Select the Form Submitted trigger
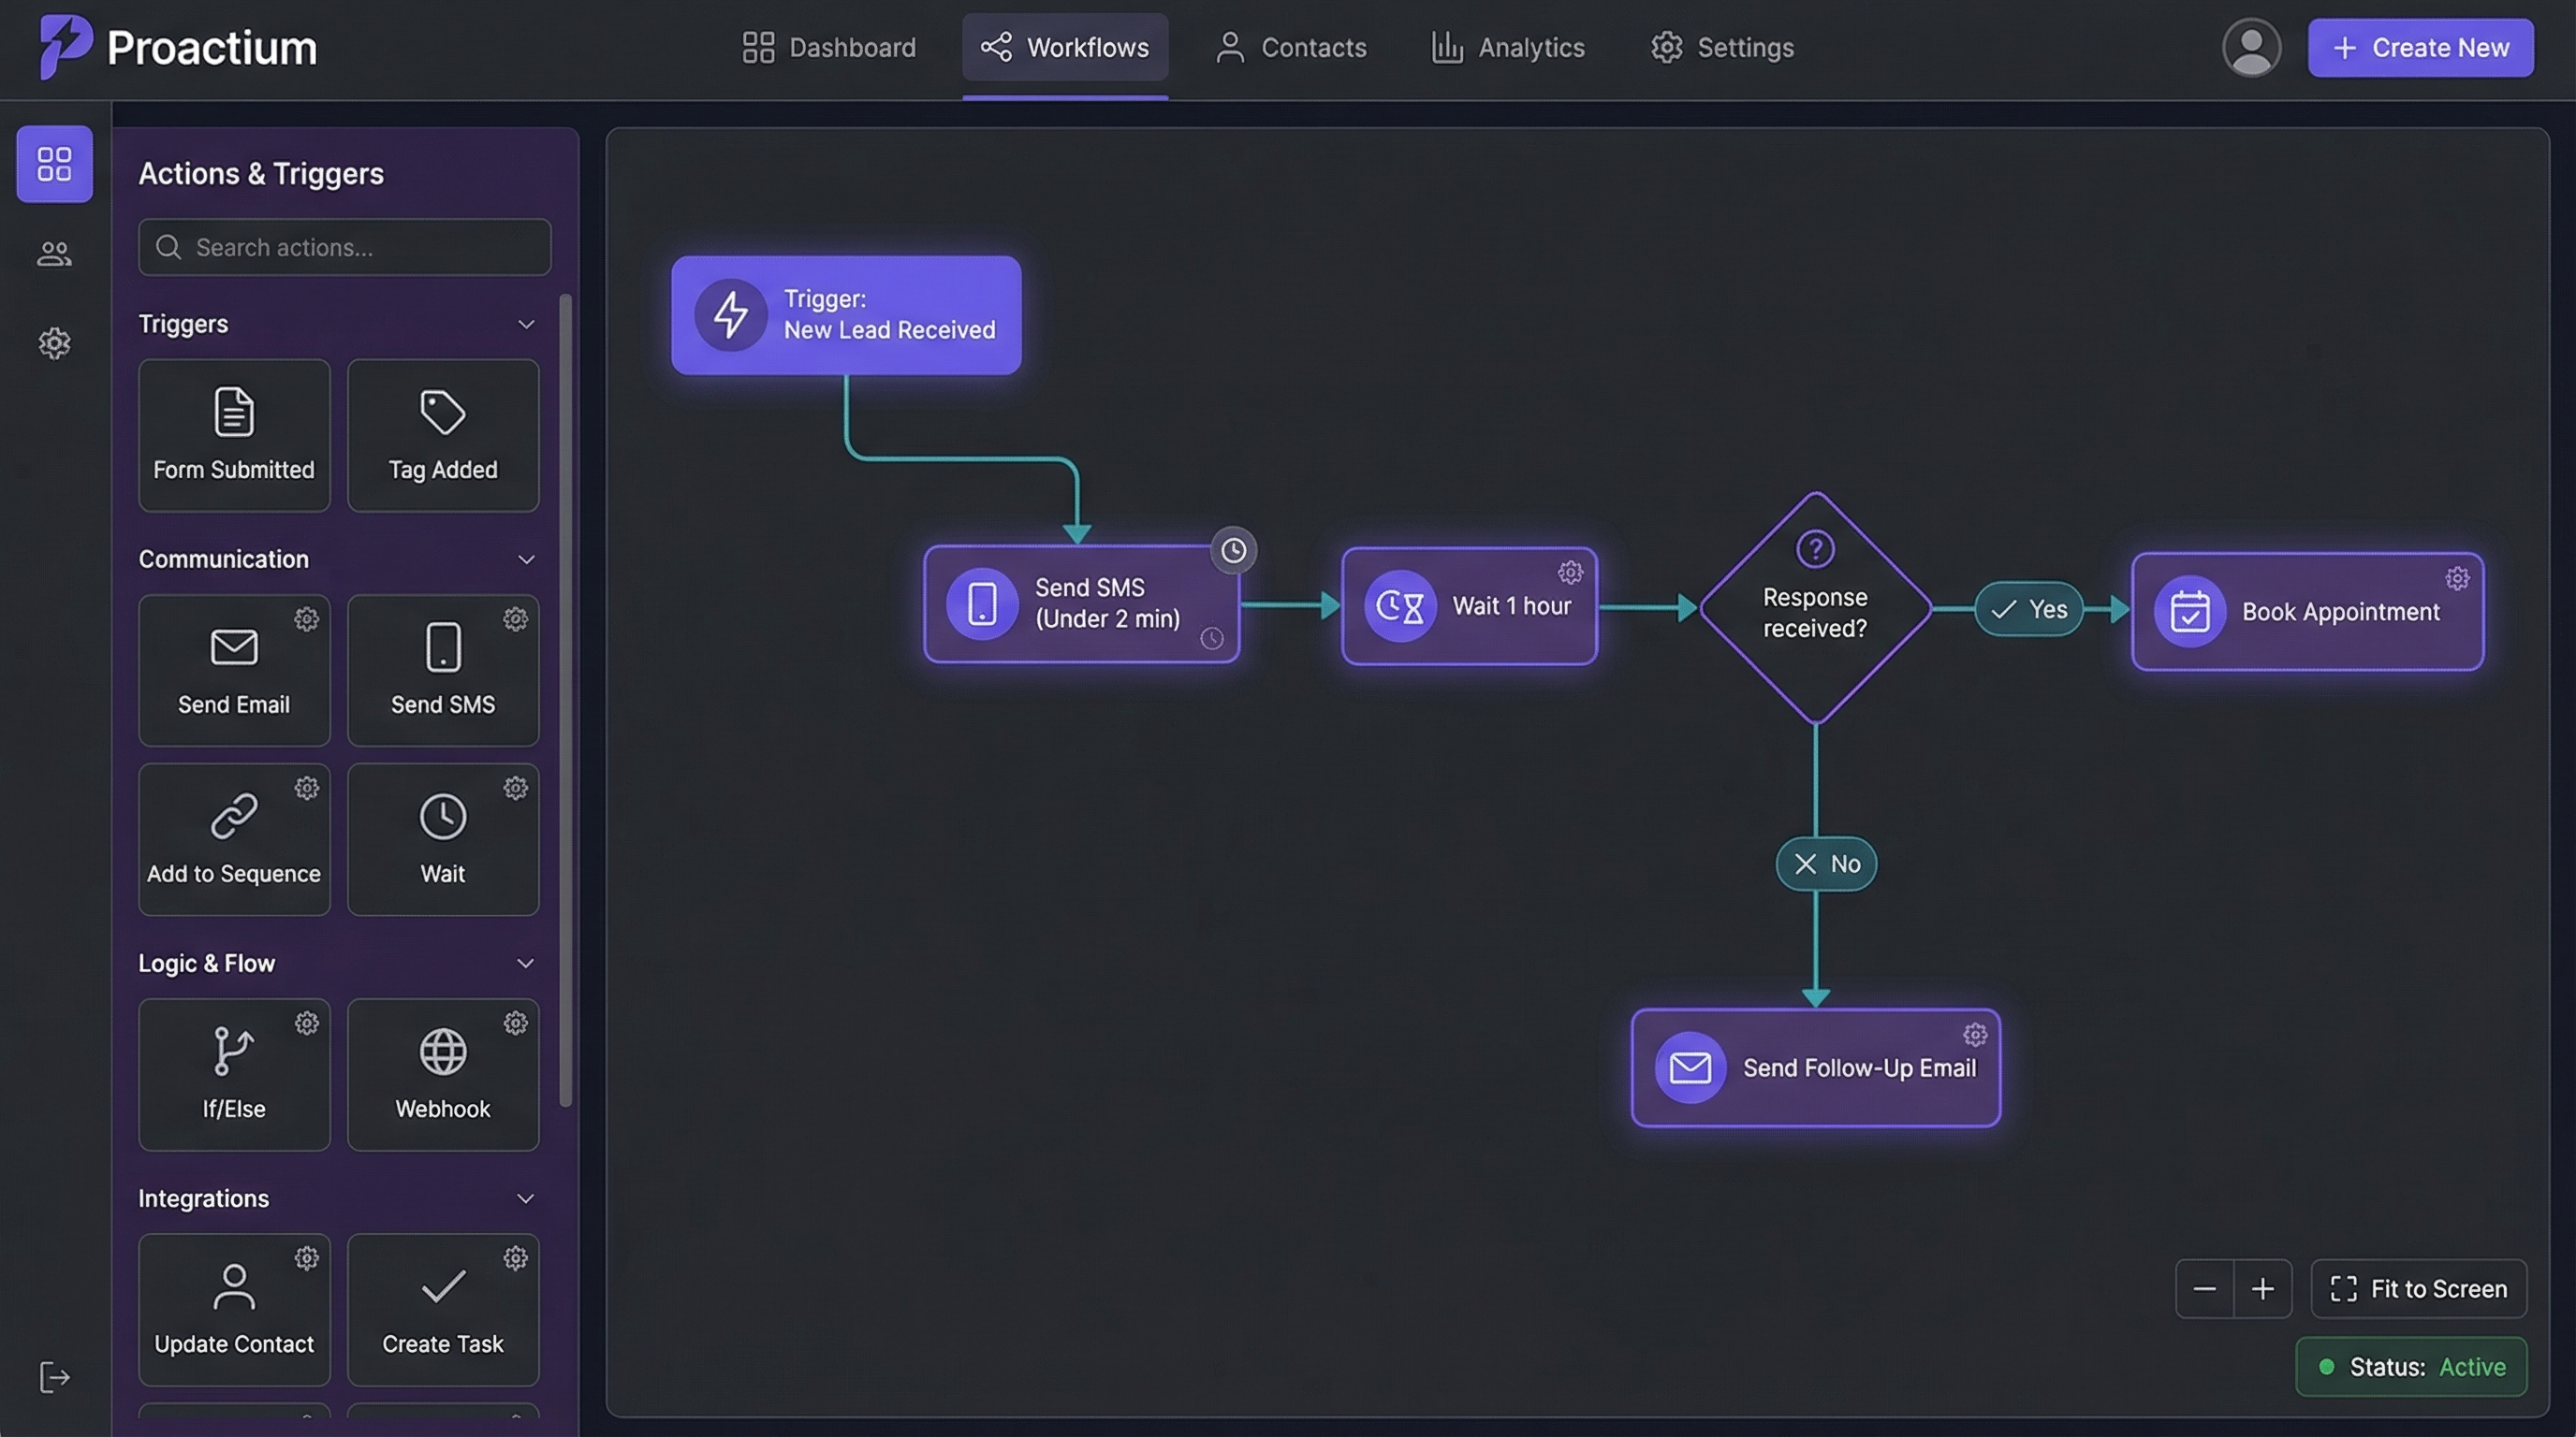Screen dimensions: 2576x1437 [234, 435]
